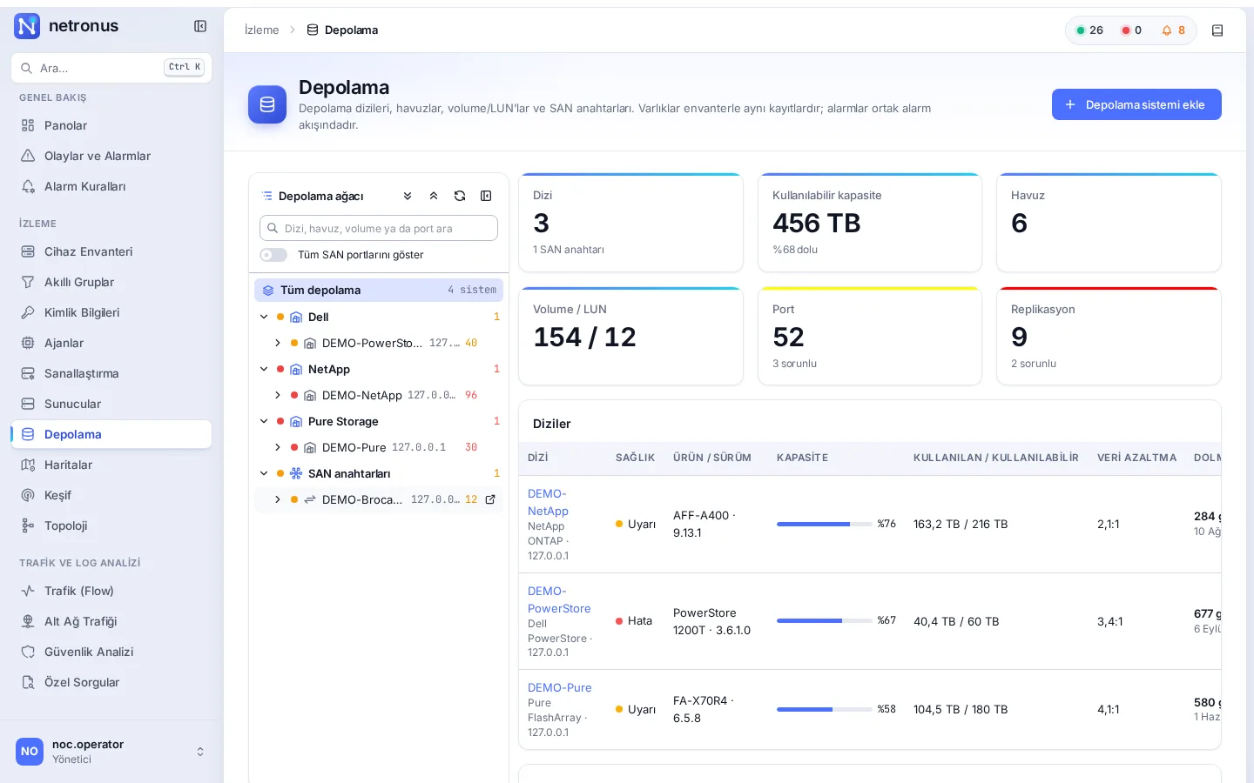
Task: Open the Port 52 summary card
Action: (870, 336)
